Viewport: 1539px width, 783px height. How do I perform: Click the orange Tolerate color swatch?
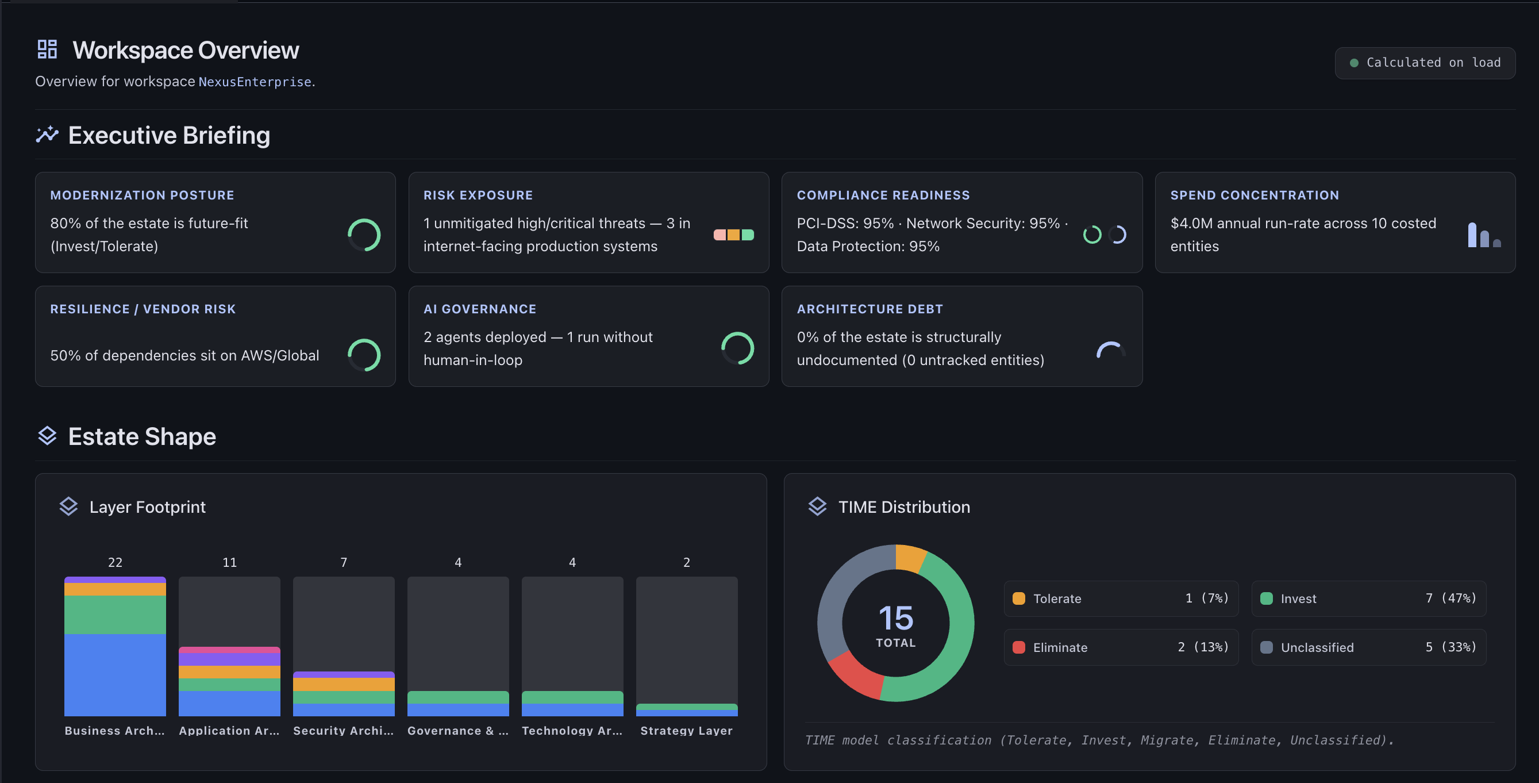[1019, 598]
